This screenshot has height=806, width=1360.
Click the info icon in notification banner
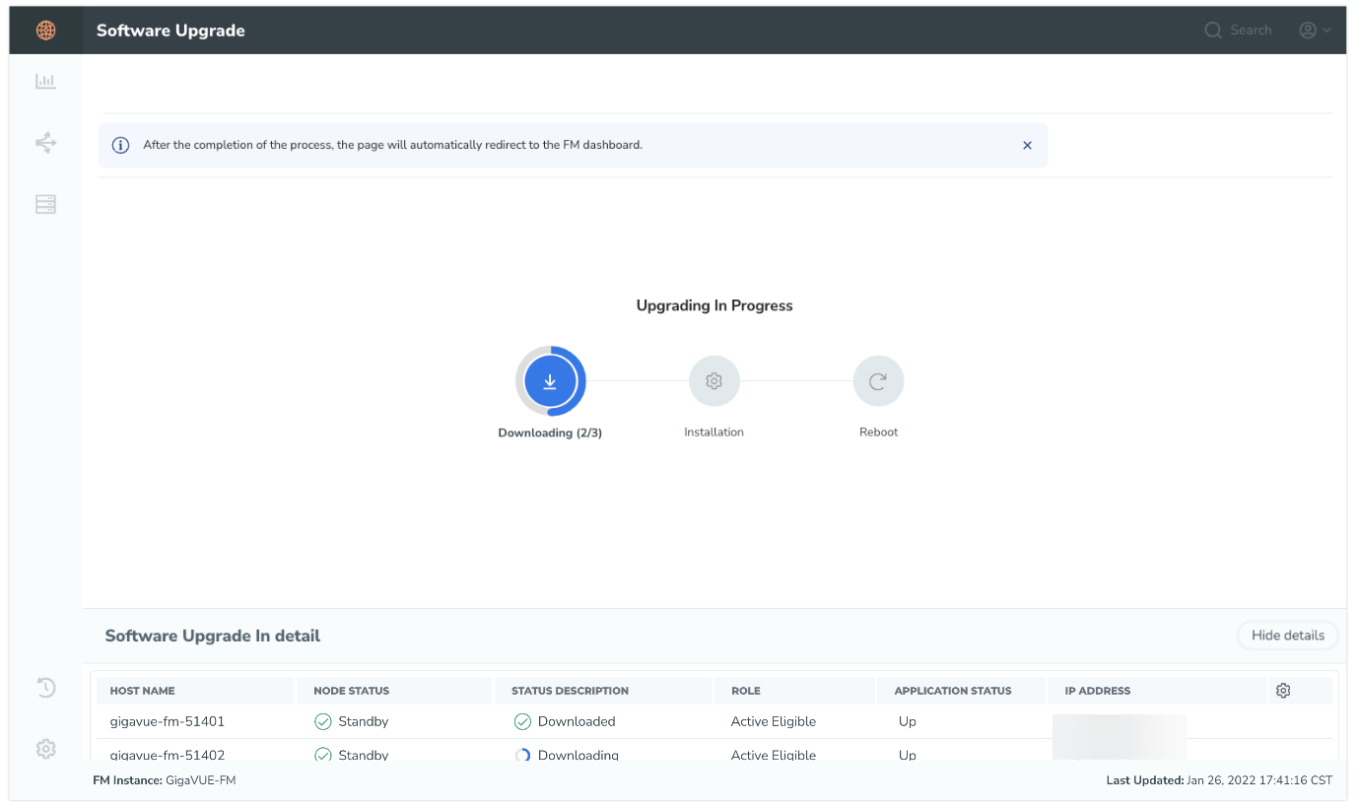[x=120, y=145]
